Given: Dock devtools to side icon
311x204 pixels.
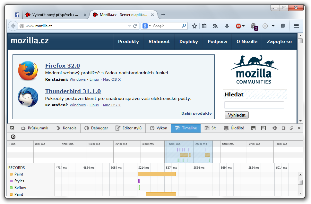Looking at the screenshot, I should tap(284, 128).
